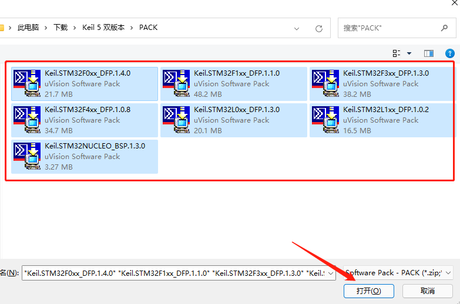
Task: Click the 取消 cancel button
Action: coord(428,291)
